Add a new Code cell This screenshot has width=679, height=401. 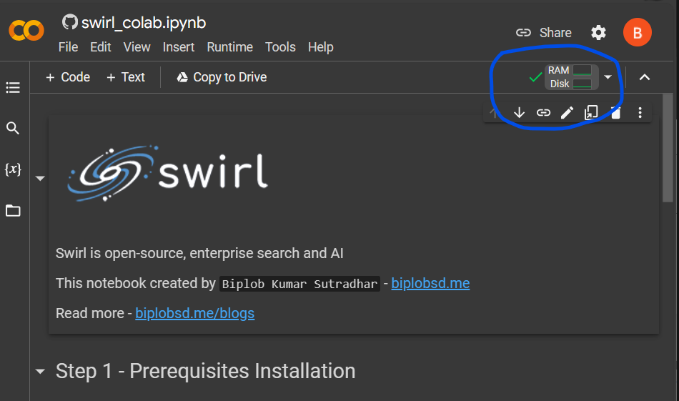tap(68, 77)
